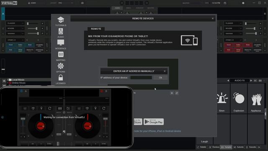Toggle the left deck Instru stem pad
This screenshot has height=151, width=268.
coord(20,45)
